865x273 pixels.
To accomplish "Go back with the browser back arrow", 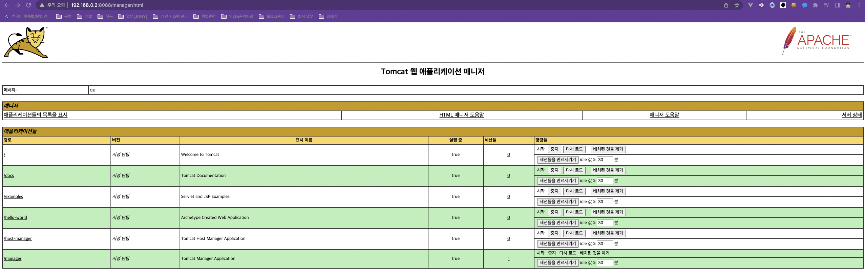I will pos(7,5).
